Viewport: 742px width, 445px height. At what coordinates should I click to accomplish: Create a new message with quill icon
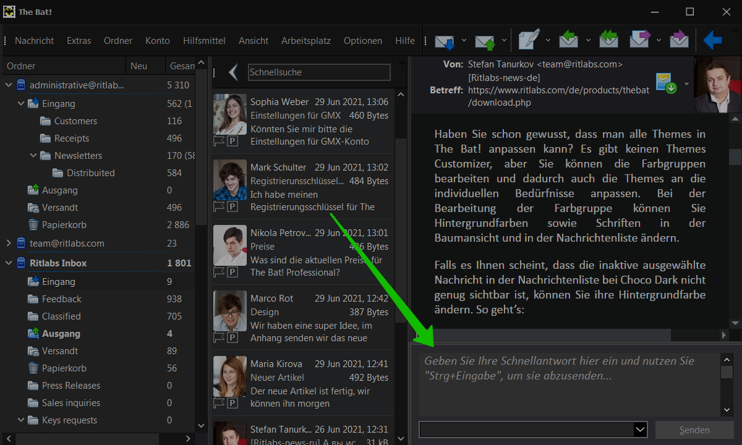529,40
